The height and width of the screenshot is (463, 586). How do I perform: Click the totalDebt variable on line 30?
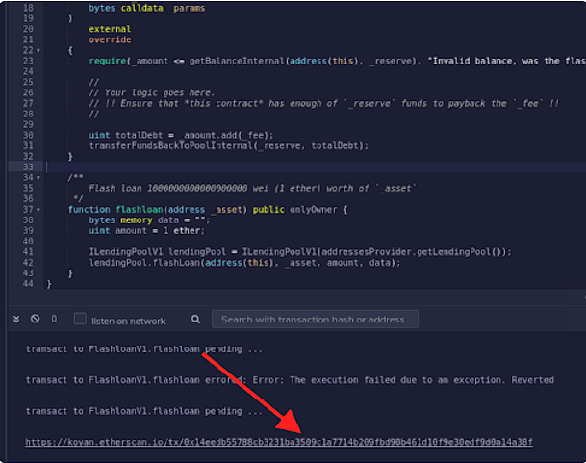pos(135,135)
